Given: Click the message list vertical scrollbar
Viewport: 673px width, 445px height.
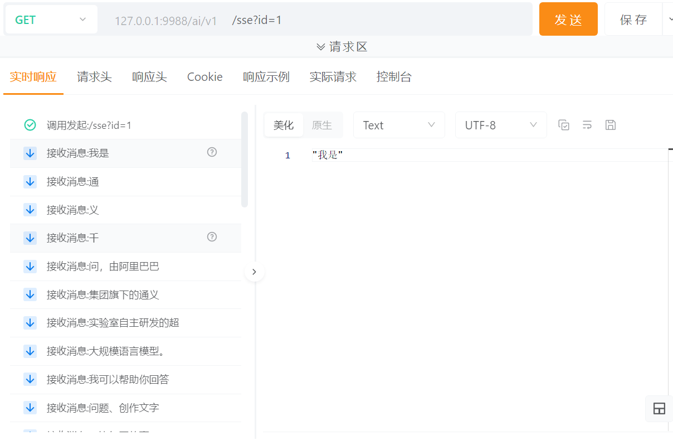Looking at the screenshot, I should pyautogui.click(x=245, y=159).
